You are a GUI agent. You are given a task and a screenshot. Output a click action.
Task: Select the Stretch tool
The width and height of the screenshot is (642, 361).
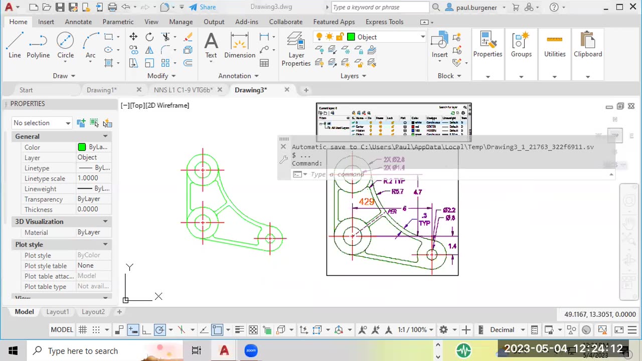tap(133, 63)
